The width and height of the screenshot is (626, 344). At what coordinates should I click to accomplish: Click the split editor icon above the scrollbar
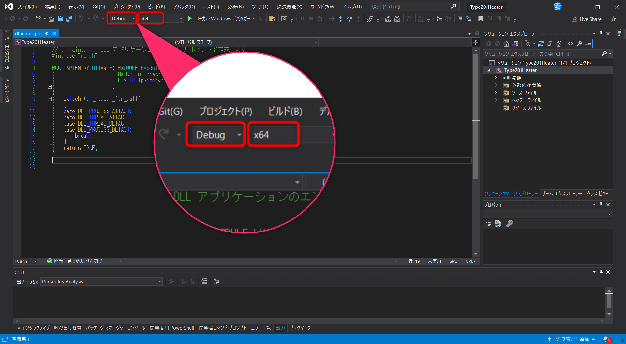476,42
